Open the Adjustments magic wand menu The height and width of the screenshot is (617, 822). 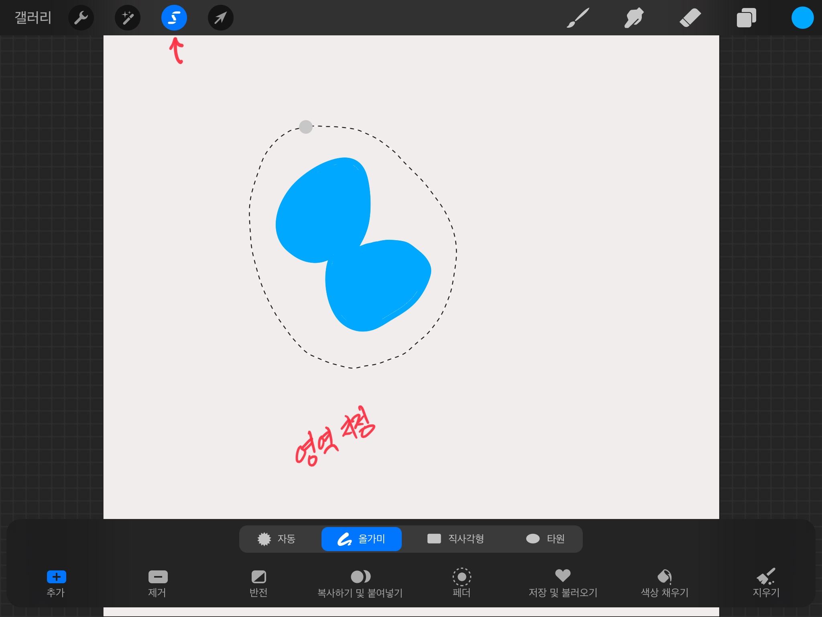click(x=128, y=18)
